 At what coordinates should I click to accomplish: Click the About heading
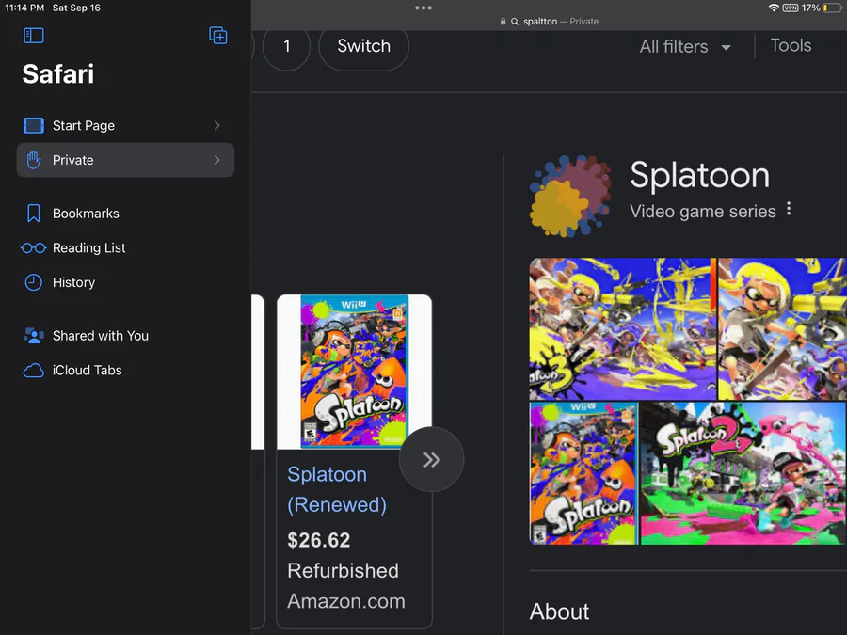click(559, 611)
